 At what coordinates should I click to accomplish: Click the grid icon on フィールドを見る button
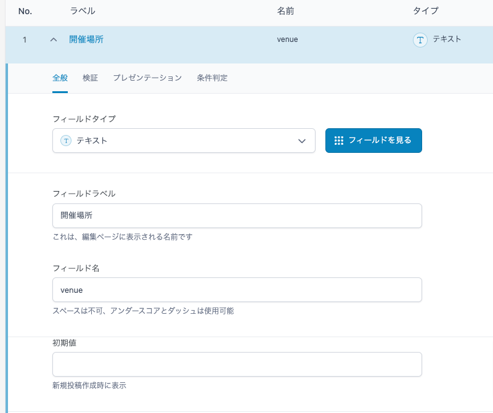(x=339, y=141)
